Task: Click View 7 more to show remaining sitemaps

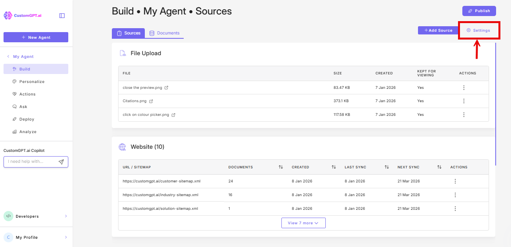Action: (x=303, y=223)
